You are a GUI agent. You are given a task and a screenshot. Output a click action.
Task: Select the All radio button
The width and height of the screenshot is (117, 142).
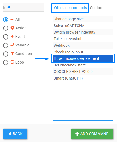pyautogui.click(x=6, y=19)
